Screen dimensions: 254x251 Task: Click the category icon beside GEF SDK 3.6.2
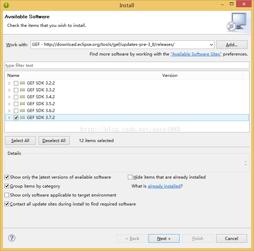22,111
